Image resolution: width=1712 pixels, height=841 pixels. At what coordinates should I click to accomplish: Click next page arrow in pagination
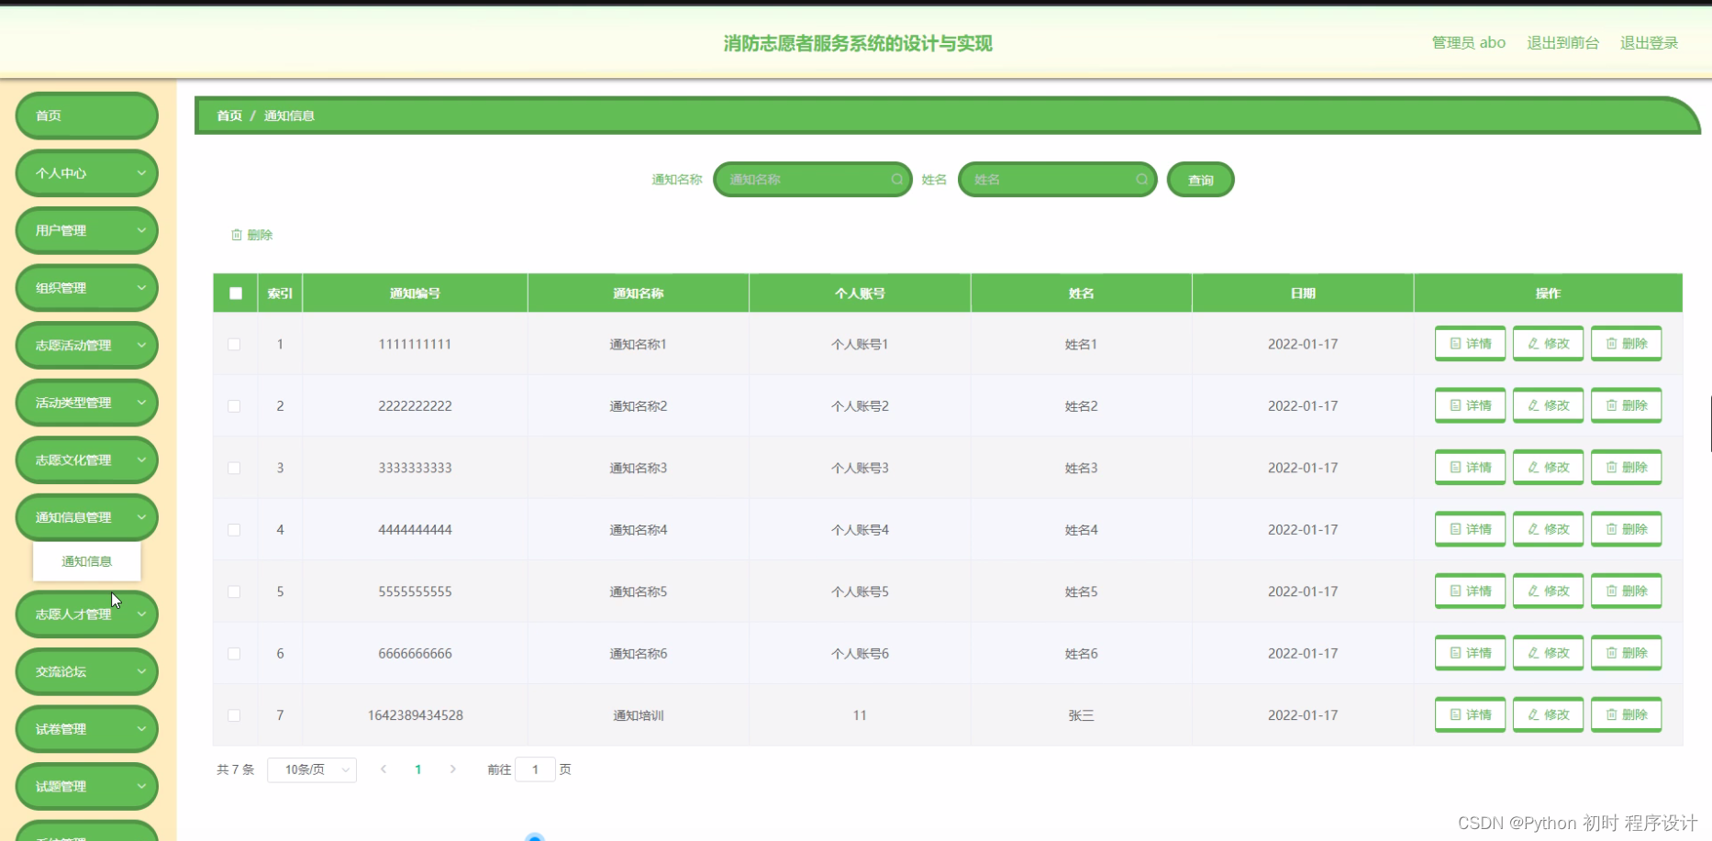pyautogui.click(x=453, y=769)
